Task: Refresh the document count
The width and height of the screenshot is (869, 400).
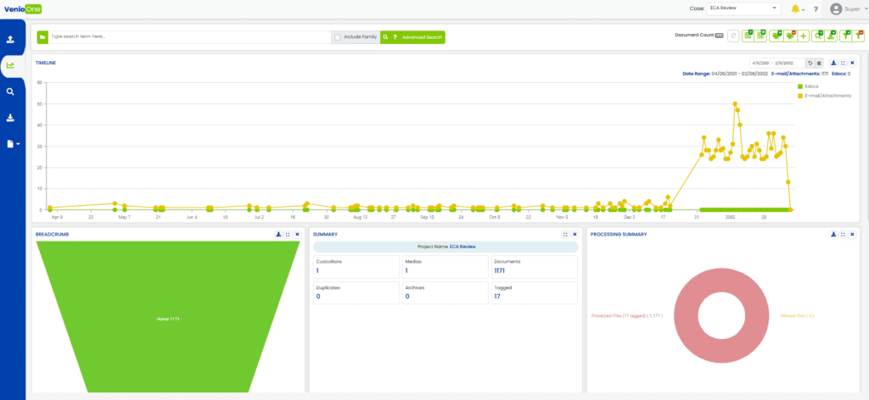Action: point(733,36)
